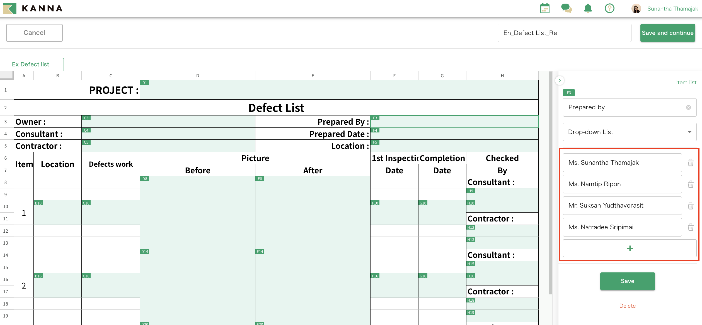The height and width of the screenshot is (325, 702).
Task: Click the red 'Delete' link
Action: point(628,306)
